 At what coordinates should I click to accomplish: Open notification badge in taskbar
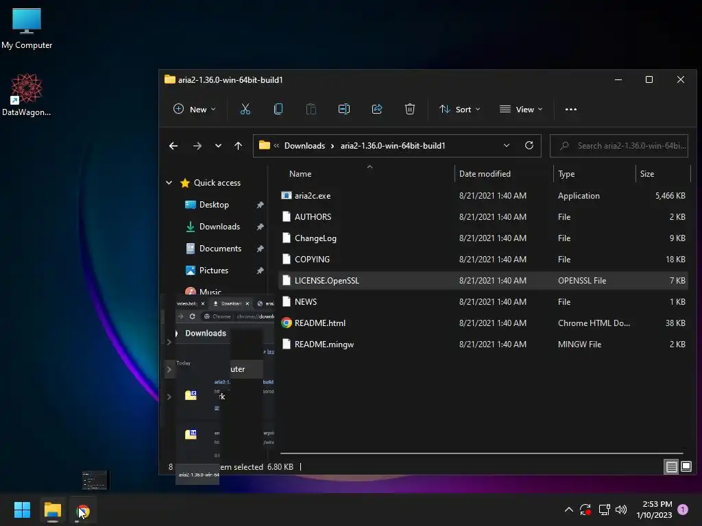pyautogui.click(x=683, y=510)
